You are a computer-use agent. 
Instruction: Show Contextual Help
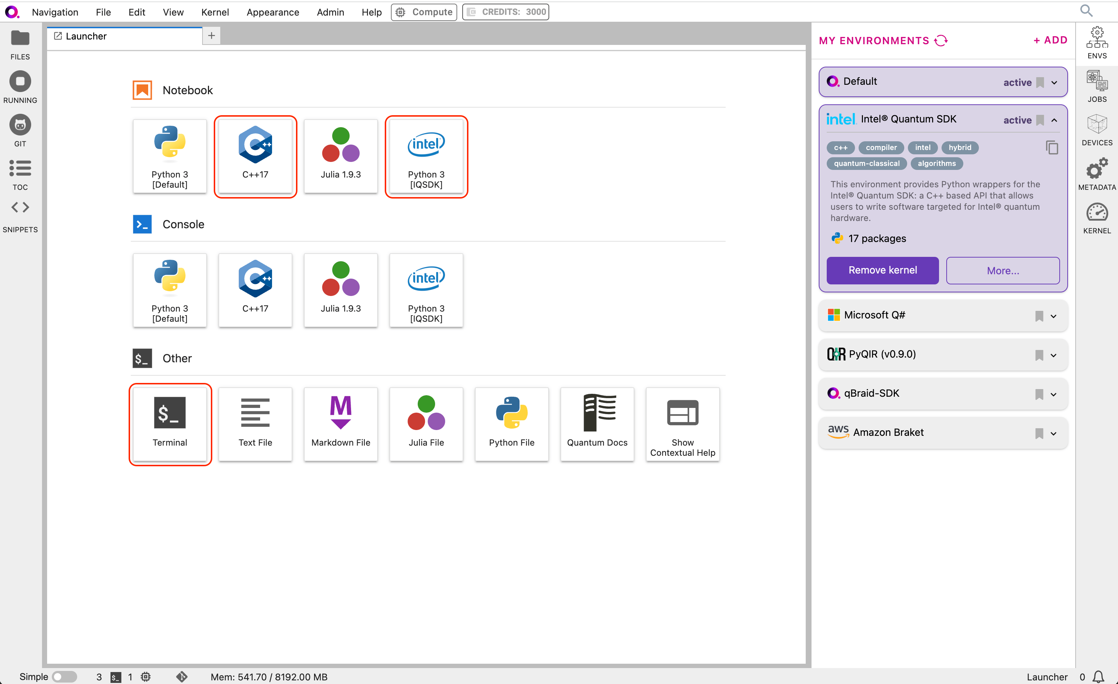click(x=683, y=424)
